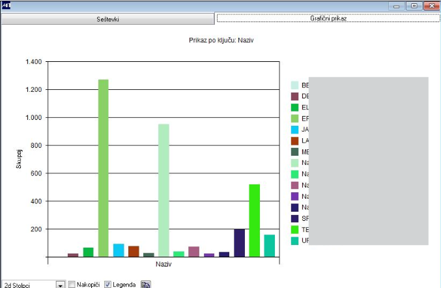Click the 'Skupaj' y-axis label
The width and height of the screenshot is (441, 288).
coord(19,159)
